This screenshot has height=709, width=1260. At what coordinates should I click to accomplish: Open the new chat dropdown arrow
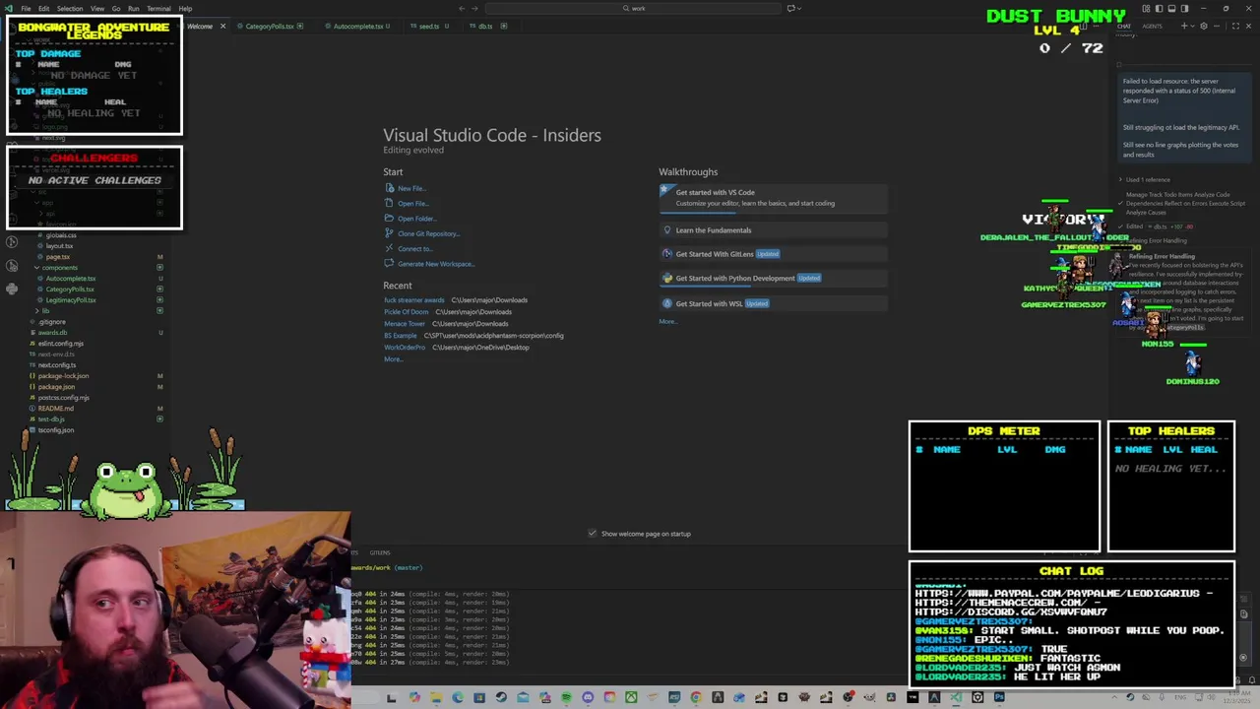coord(1192,26)
